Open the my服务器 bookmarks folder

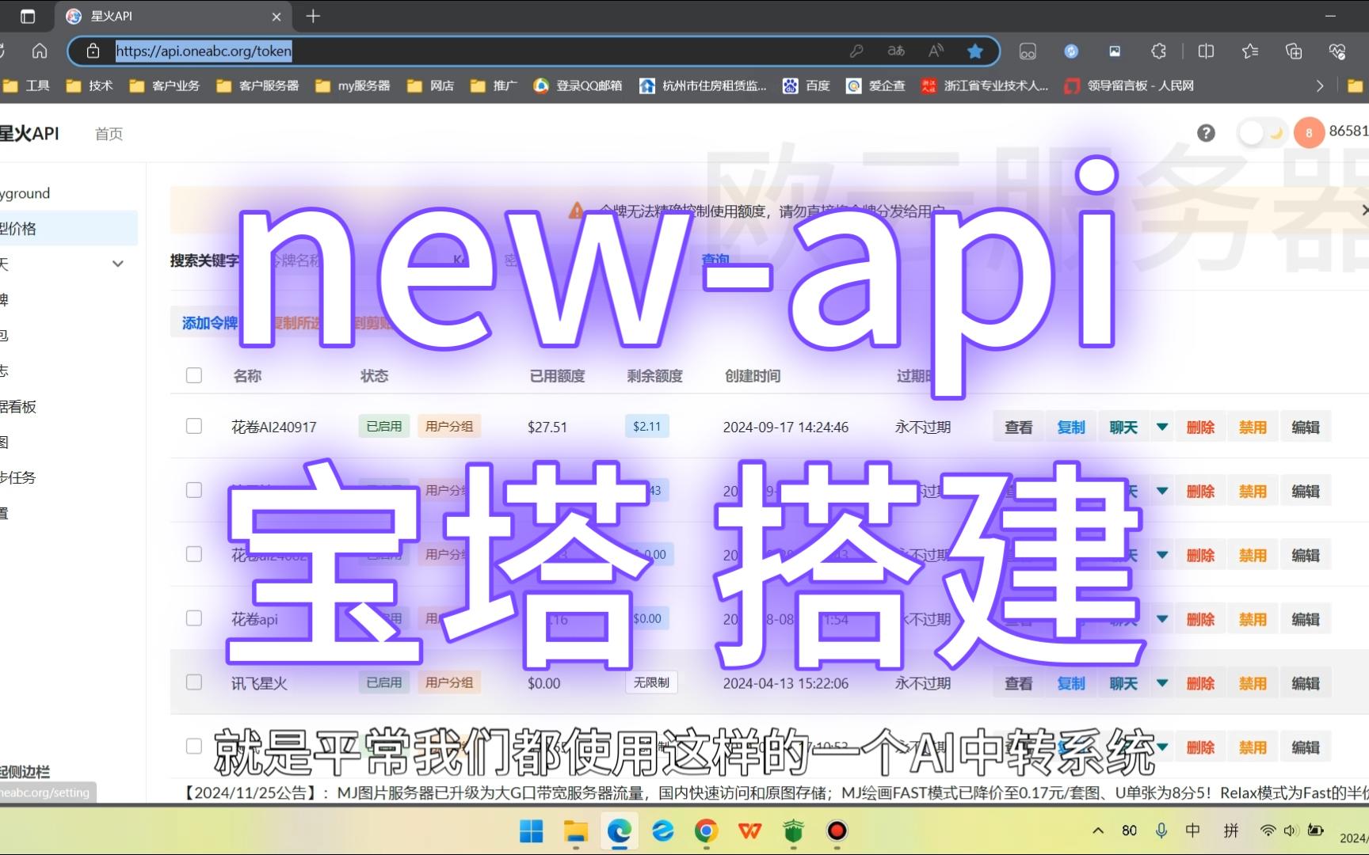click(x=353, y=85)
